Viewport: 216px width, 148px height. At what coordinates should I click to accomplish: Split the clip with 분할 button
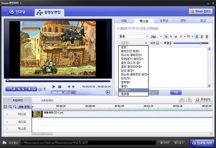[25, 107]
